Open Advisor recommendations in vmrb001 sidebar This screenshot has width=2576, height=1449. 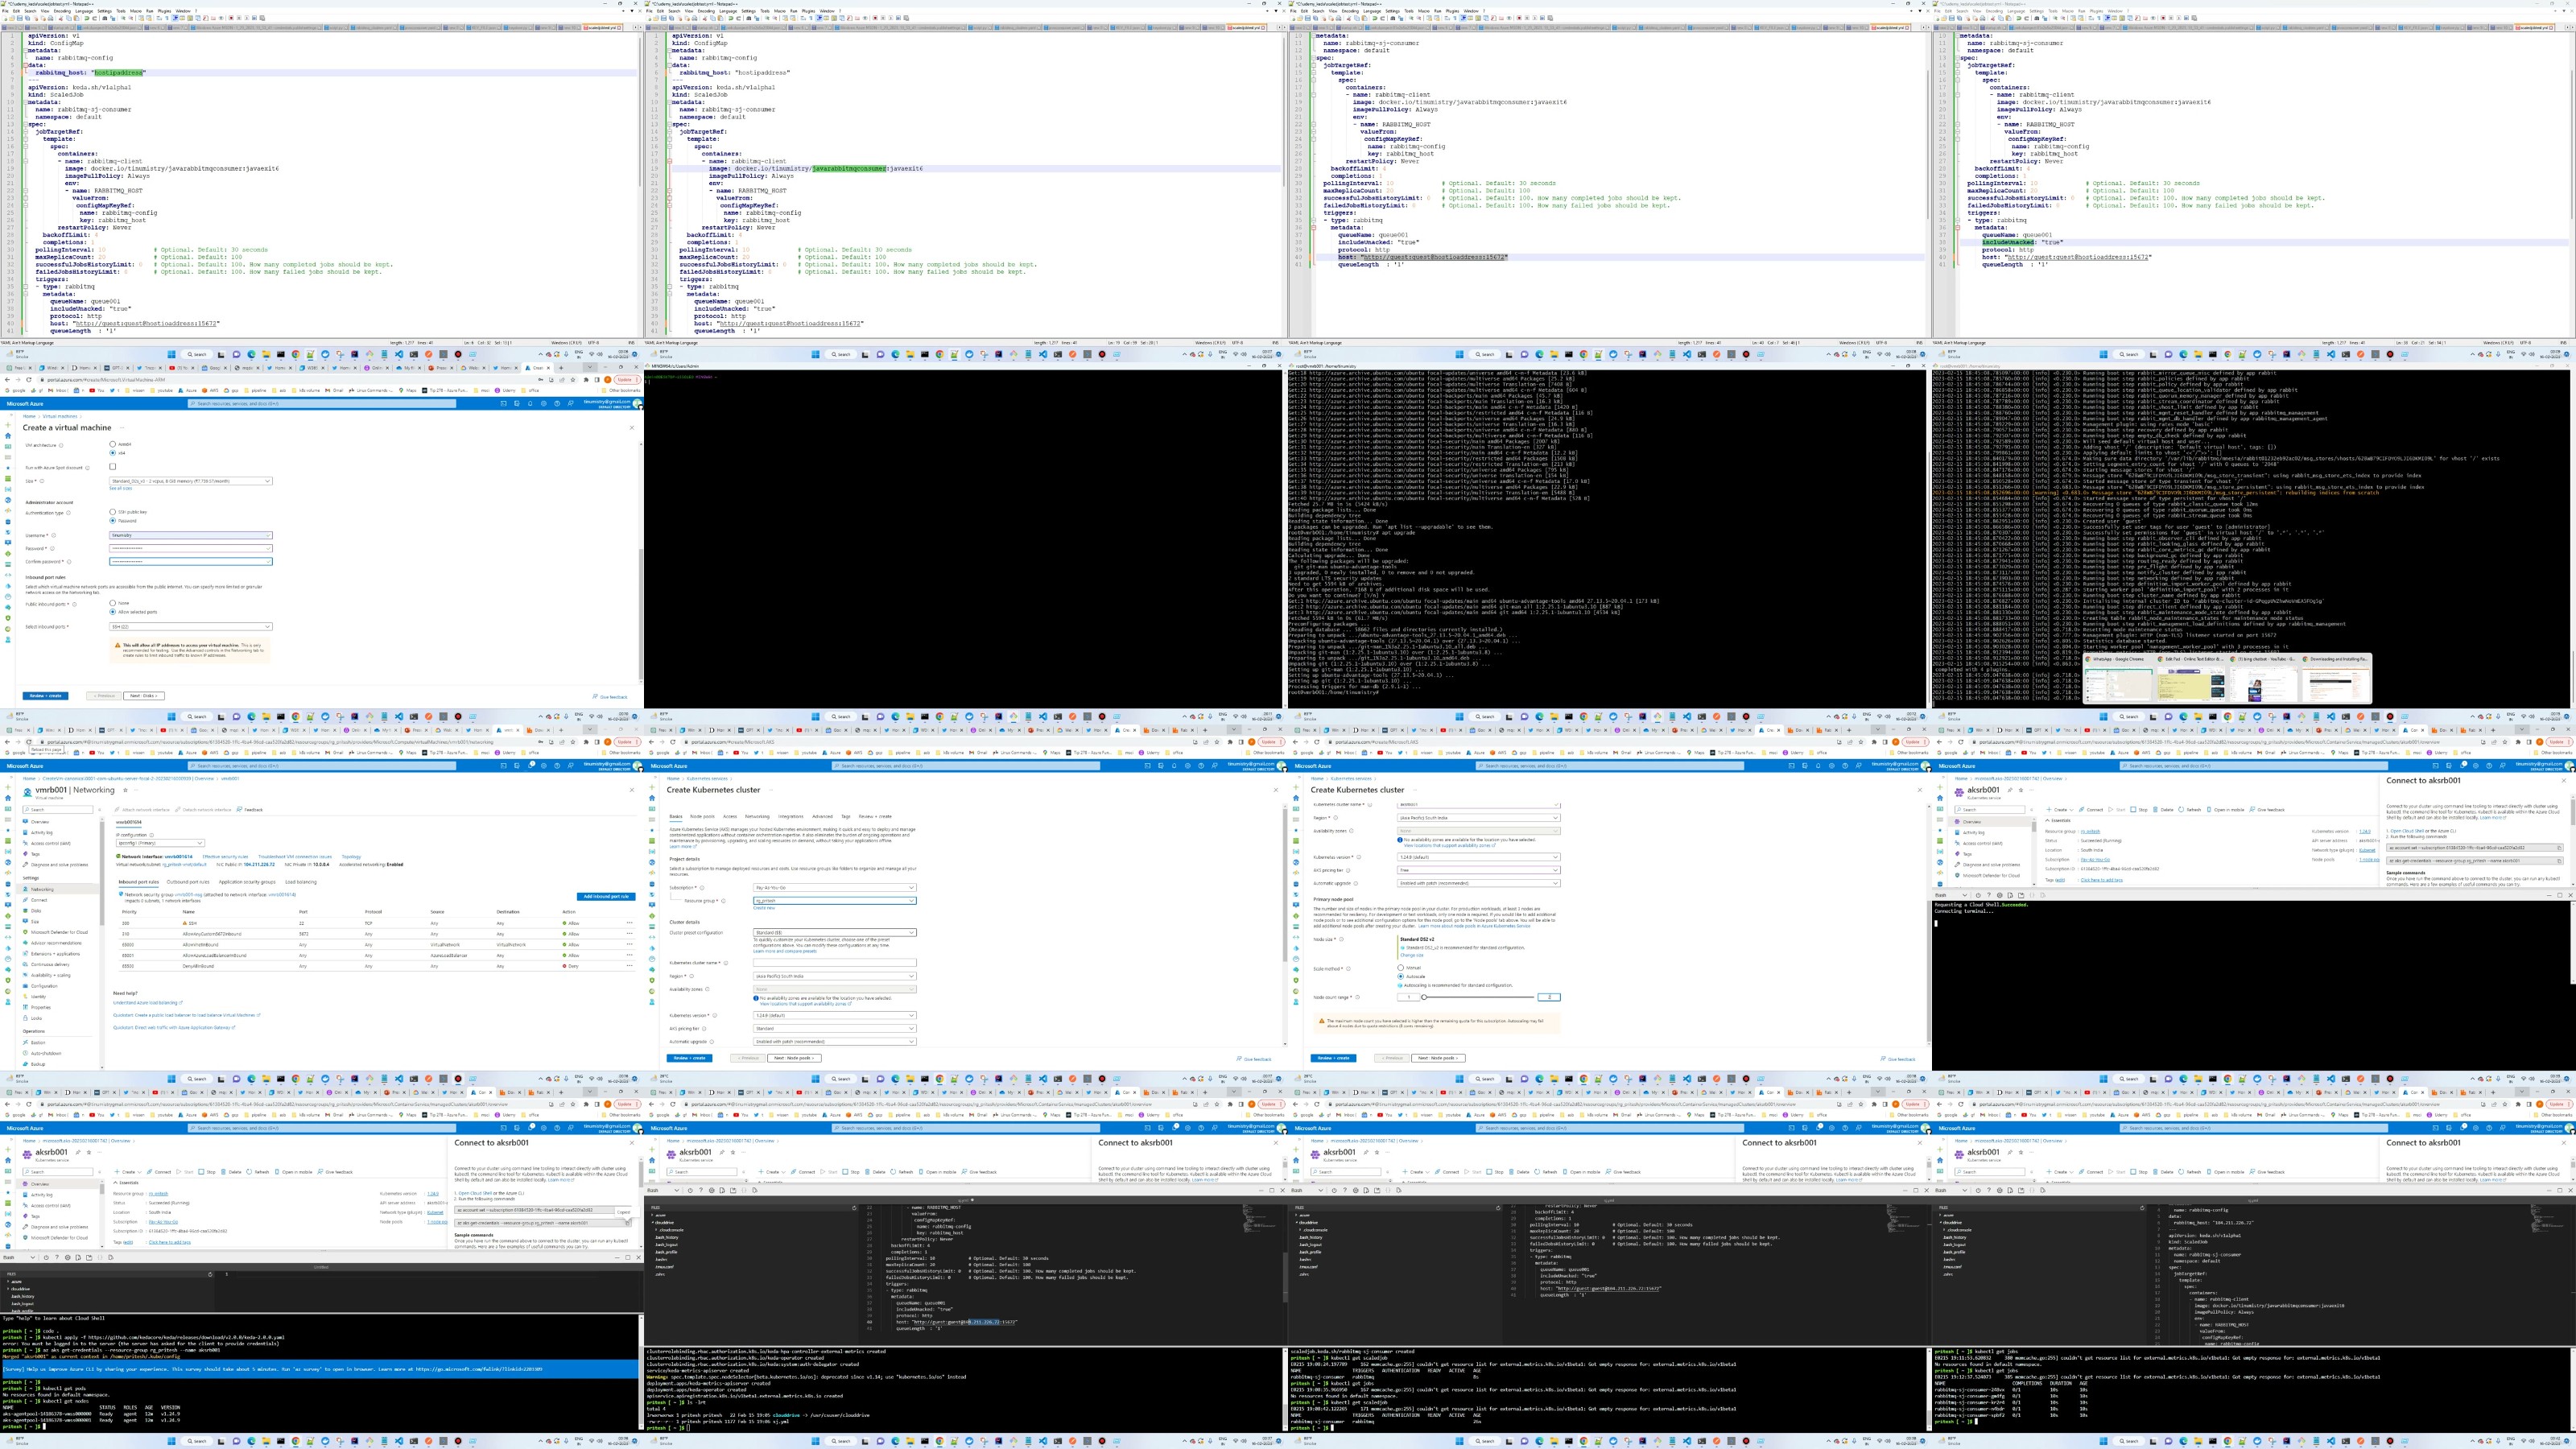click(56, 943)
